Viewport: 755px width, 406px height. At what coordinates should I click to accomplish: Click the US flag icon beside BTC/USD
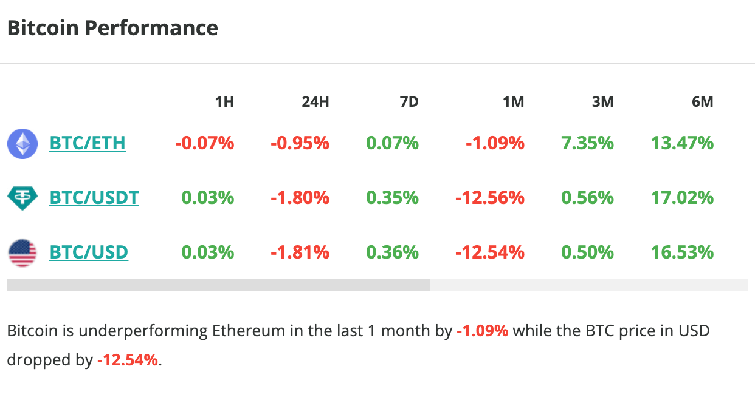pos(22,252)
